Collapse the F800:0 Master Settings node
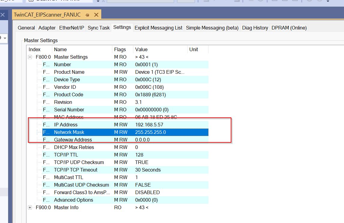This screenshot has height=223, width=344. point(30,57)
